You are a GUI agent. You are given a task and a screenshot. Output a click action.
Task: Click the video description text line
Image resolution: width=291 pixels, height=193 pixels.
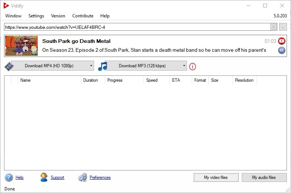point(154,50)
